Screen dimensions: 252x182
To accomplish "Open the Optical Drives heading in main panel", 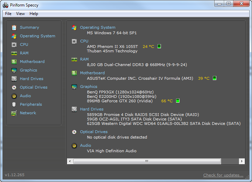I will coord(94,132).
